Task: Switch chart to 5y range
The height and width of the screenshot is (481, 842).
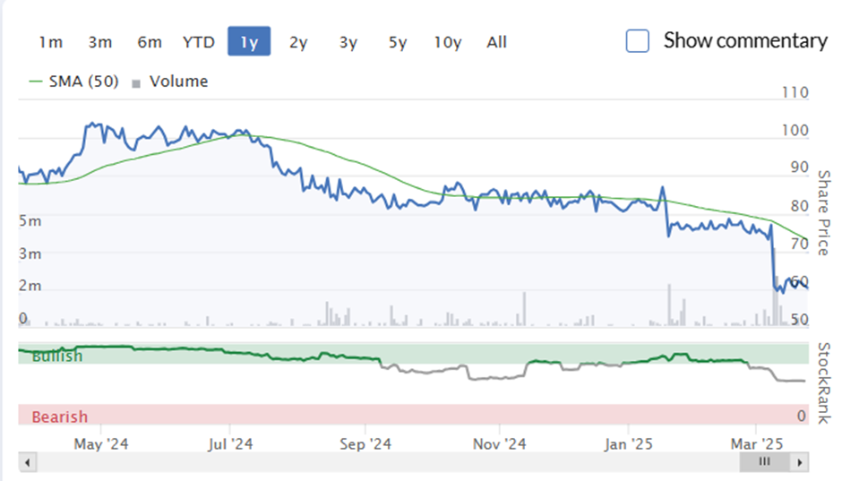Action: [x=398, y=42]
